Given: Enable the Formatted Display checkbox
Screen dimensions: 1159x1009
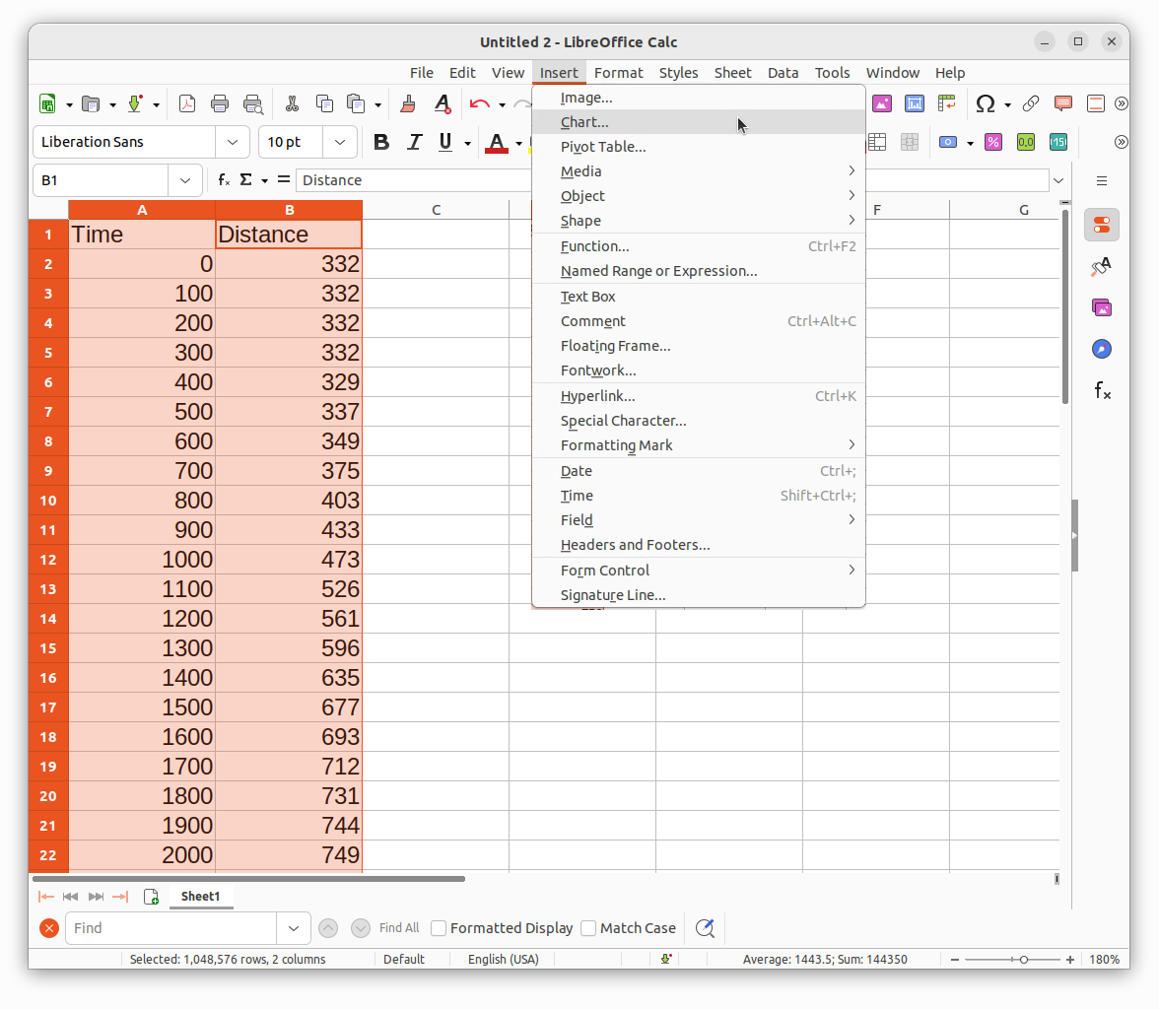Looking at the screenshot, I should (x=440, y=928).
